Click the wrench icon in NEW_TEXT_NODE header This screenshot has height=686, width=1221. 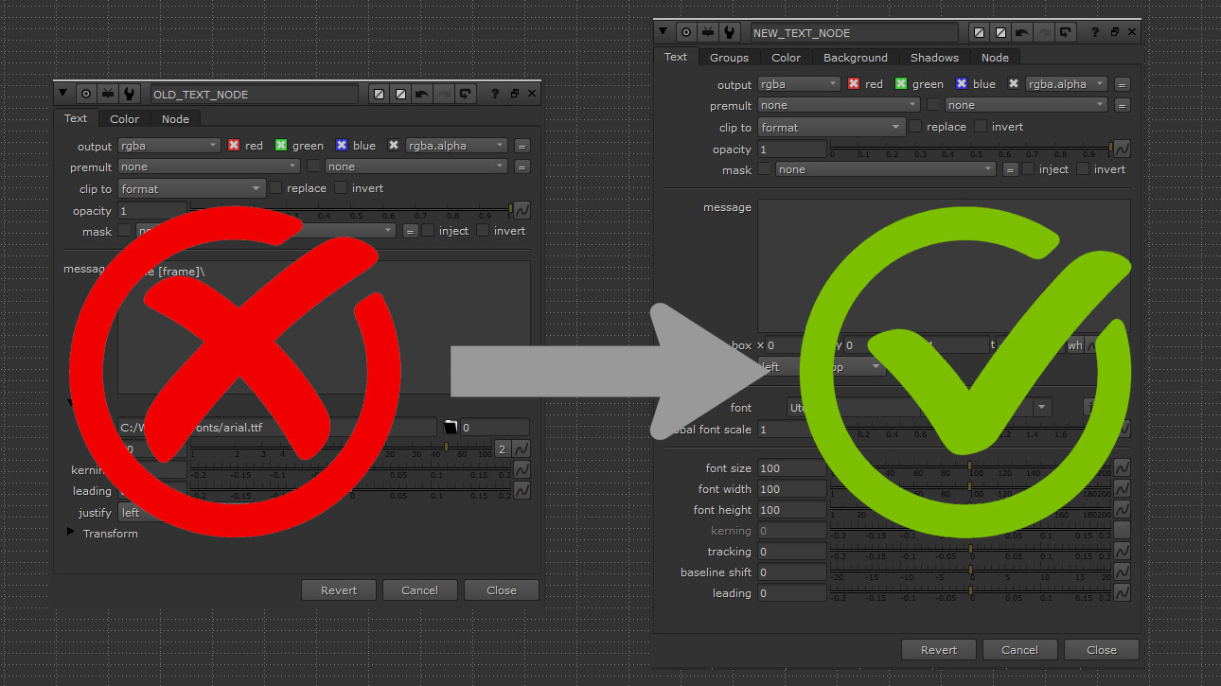pos(730,32)
